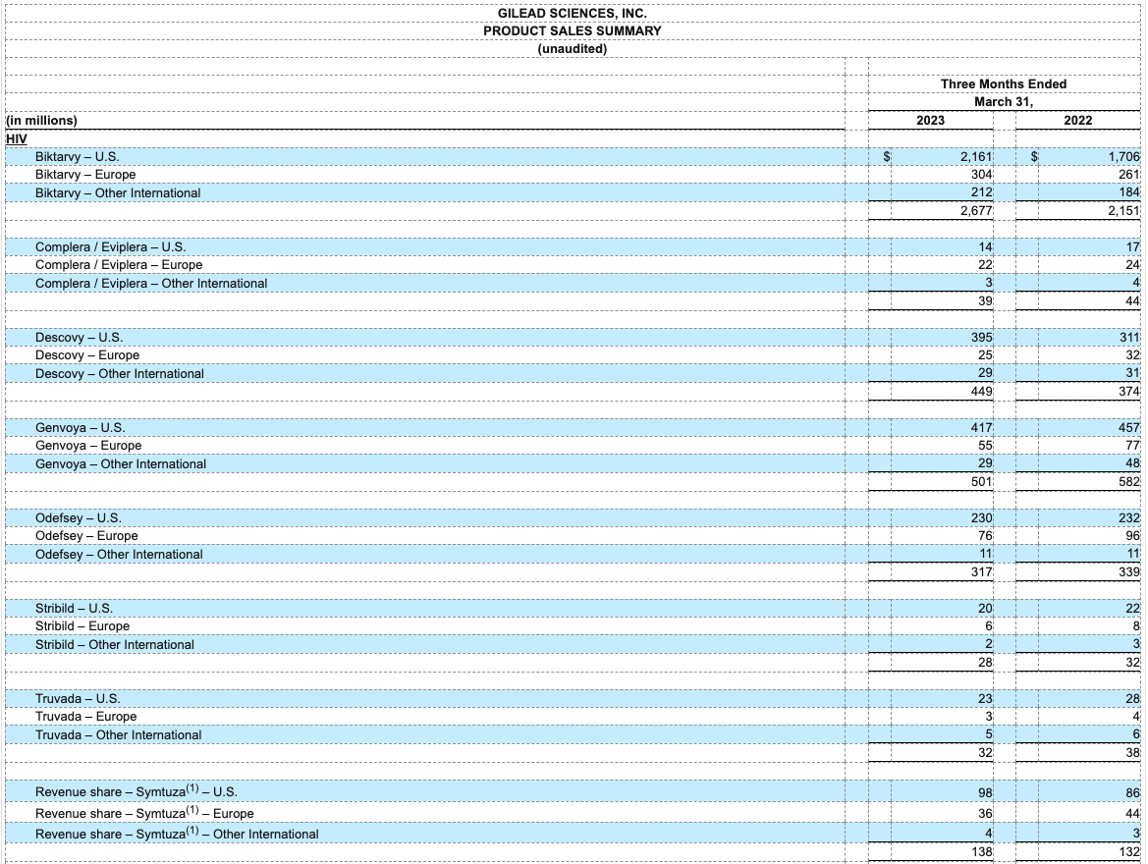Click the (in millions) label
Image resolution: width=1148 pixels, height=864 pixels.
pos(41,120)
